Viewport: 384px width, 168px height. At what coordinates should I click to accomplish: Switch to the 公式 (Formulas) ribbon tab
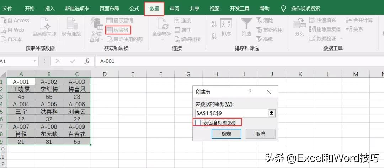tap(134, 9)
